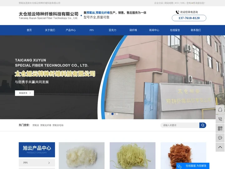Expand the PPS category arrow in sidebar
The image size is (225, 169).
tap(49, 163)
